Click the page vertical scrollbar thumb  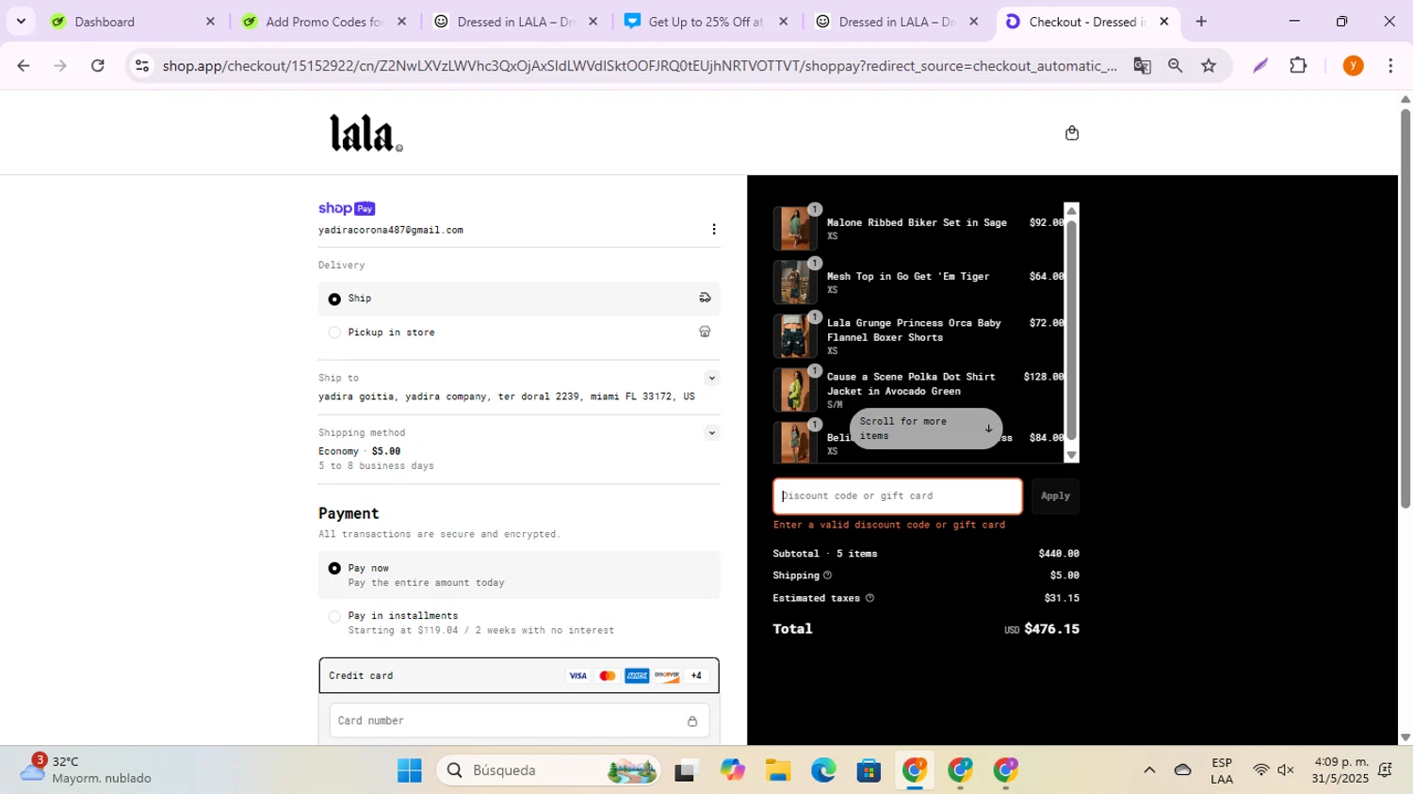(1405, 309)
